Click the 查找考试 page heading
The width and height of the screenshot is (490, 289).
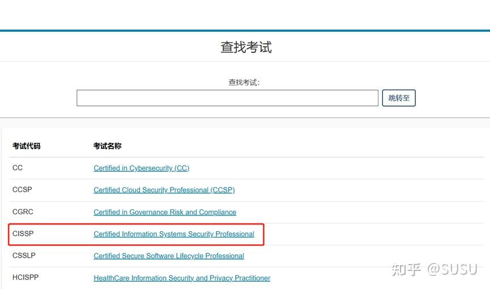click(x=246, y=47)
